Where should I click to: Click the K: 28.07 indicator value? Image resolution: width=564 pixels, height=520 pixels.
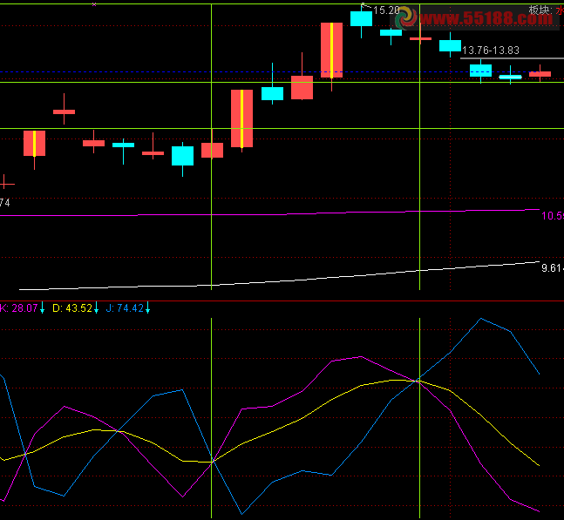pyautogui.click(x=18, y=308)
